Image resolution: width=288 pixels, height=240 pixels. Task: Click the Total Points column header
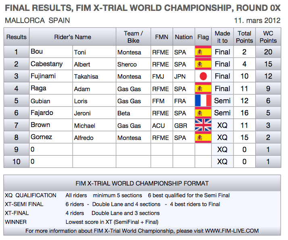(244, 37)
